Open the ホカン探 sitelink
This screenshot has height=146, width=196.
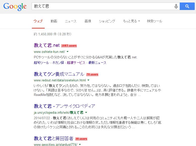(x=58, y=63)
